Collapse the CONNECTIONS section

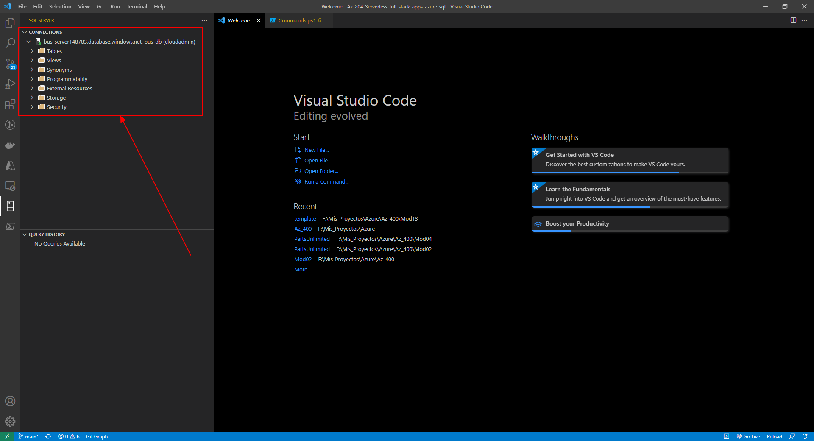click(x=25, y=32)
